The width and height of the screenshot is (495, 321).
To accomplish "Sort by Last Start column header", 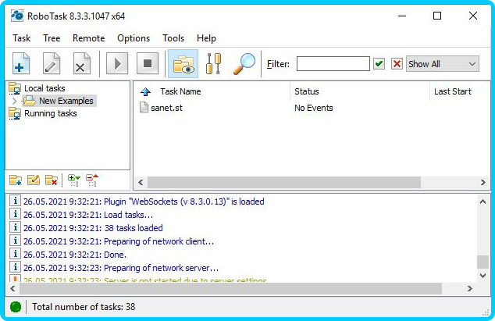I will [x=452, y=91].
